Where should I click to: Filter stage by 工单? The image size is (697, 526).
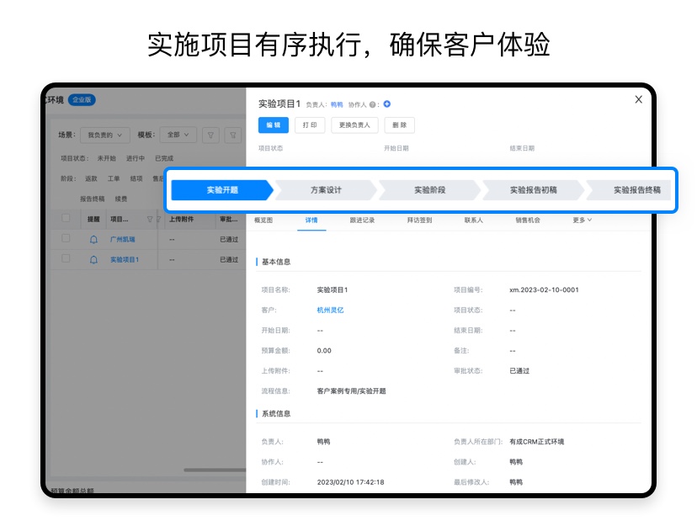(x=114, y=178)
